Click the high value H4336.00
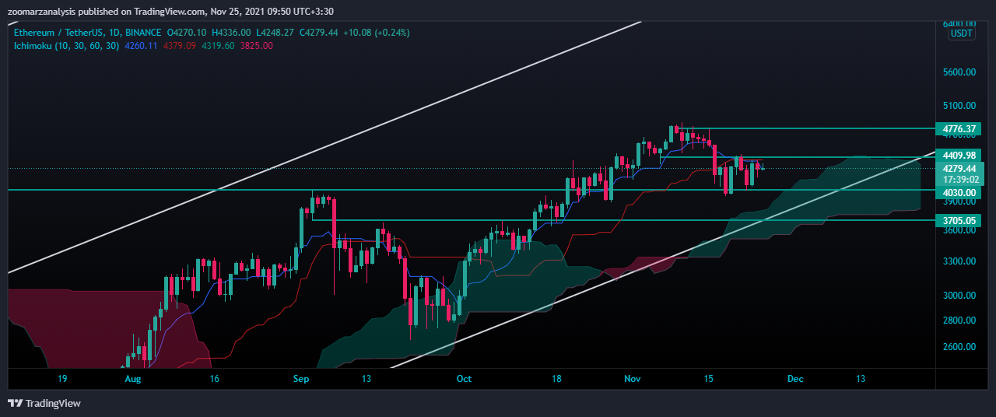The width and height of the screenshot is (996, 417). [x=230, y=33]
